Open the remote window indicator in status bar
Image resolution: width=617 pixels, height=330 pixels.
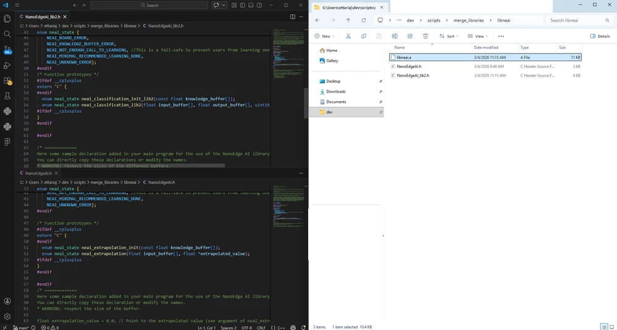(5, 328)
